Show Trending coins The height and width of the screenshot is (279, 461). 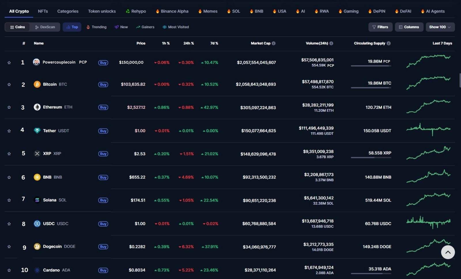click(x=97, y=27)
